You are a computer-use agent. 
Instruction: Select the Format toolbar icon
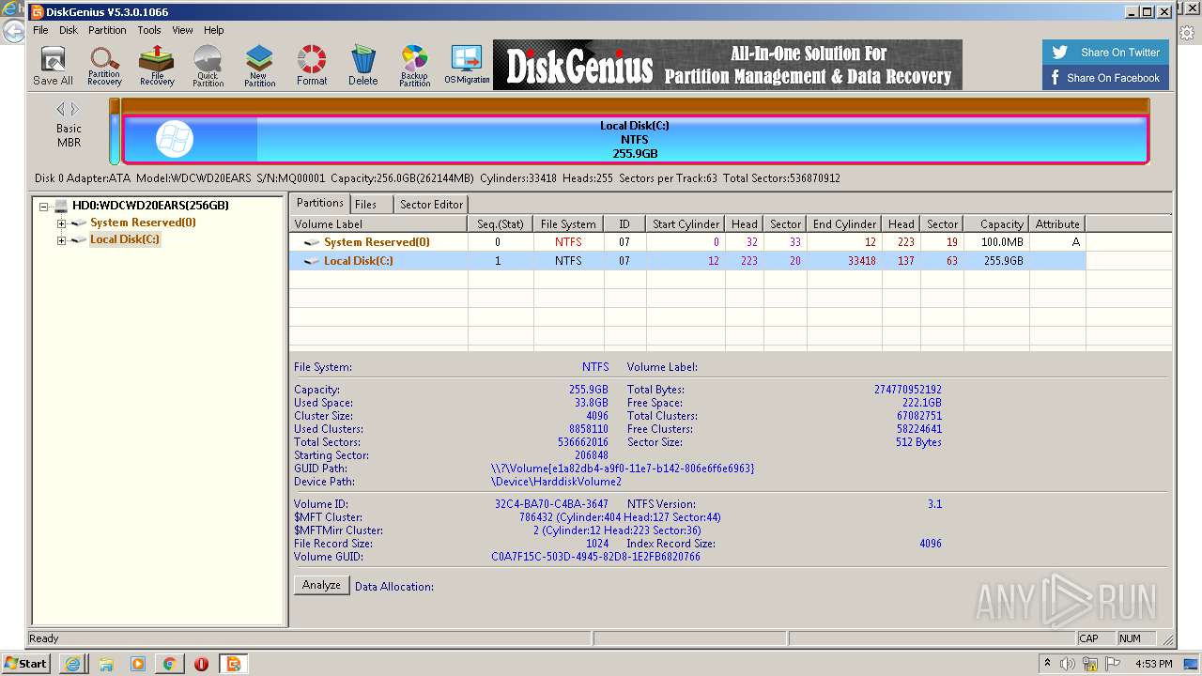tap(312, 66)
